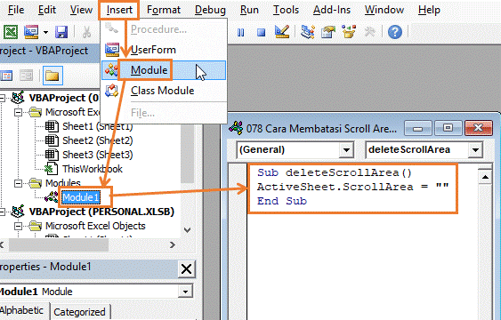
Task: Click the View Microsoft Excel icon
Action: click(11, 32)
